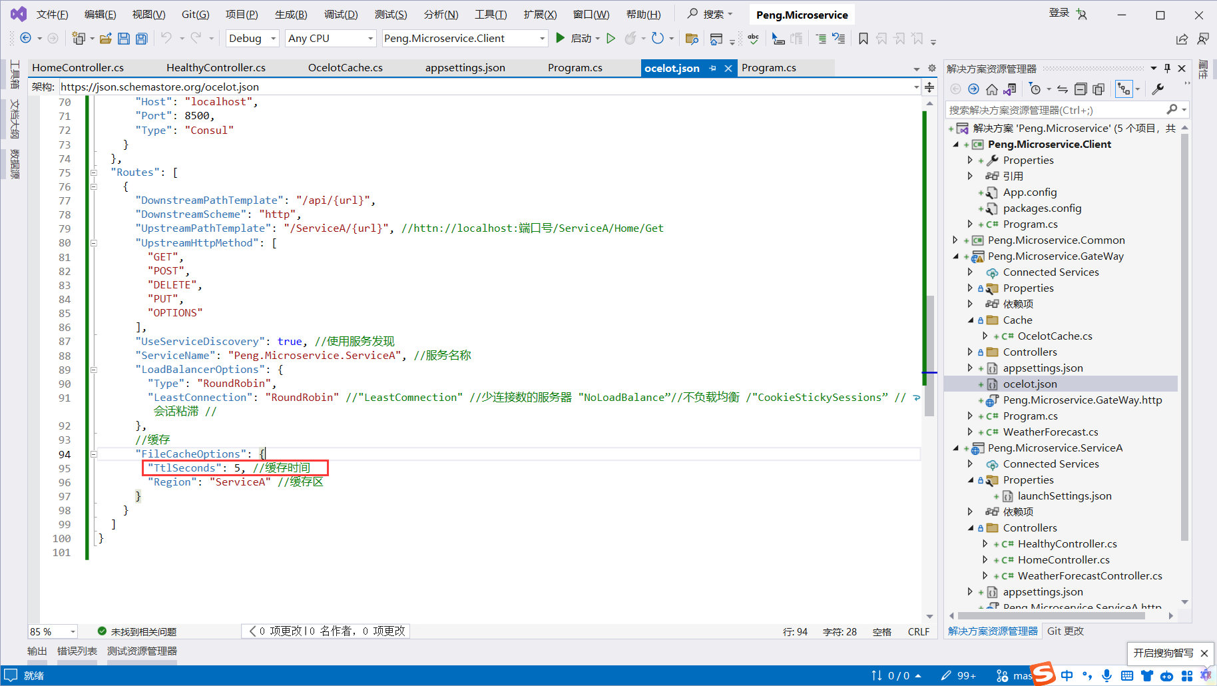
Task: Switch to the Git 更改 panel tab
Action: pos(1065,631)
